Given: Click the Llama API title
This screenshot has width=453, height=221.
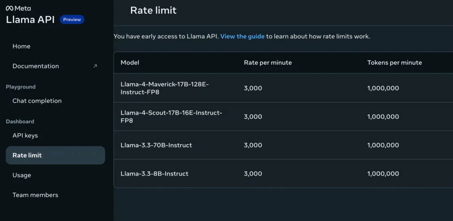Looking at the screenshot, I should (30, 20).
